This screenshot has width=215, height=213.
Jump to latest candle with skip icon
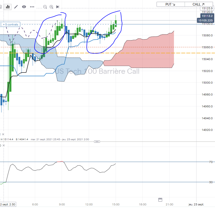click(x=58, y=7)
